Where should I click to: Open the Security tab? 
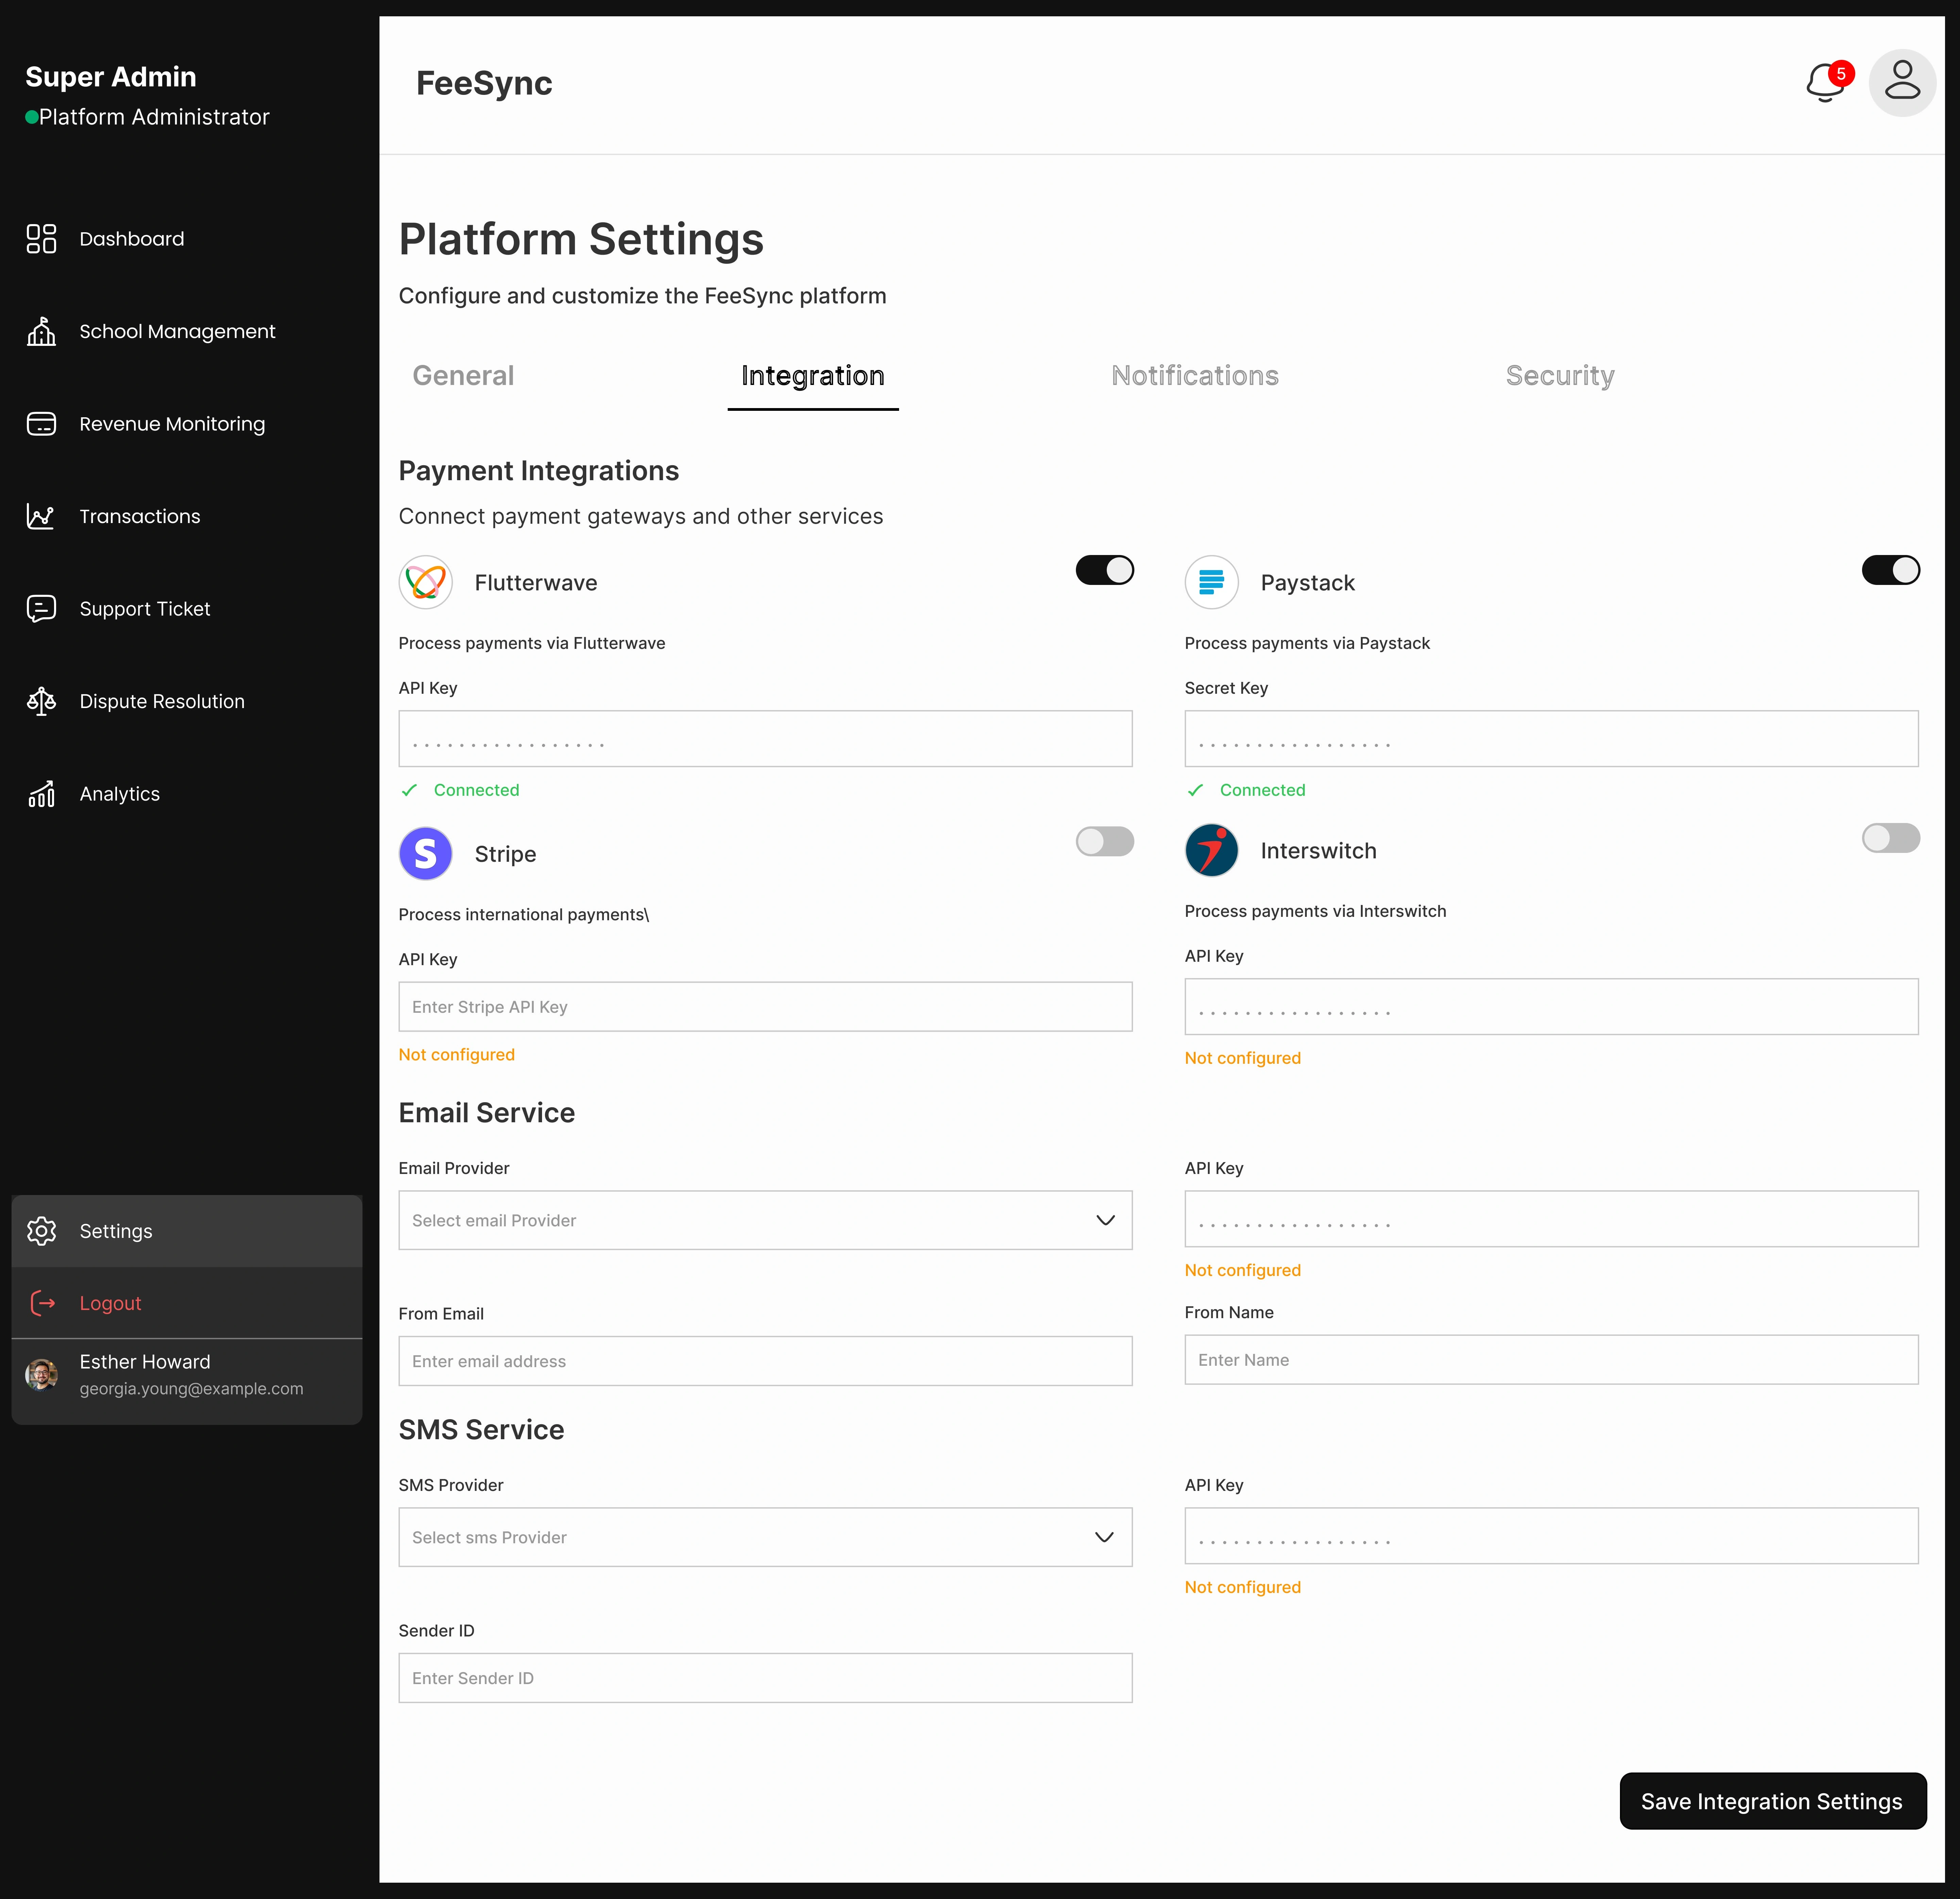(1560, 376)
